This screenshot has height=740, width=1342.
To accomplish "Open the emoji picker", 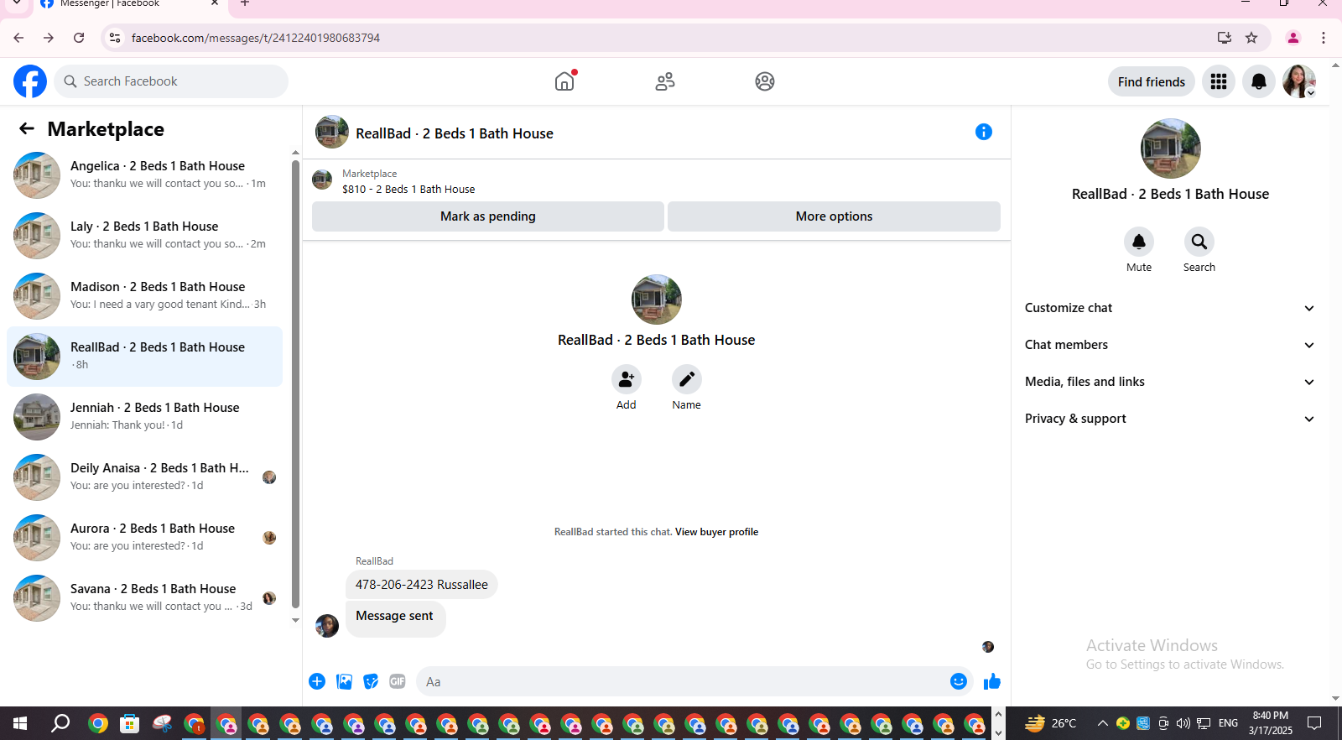I will point(959,681).
